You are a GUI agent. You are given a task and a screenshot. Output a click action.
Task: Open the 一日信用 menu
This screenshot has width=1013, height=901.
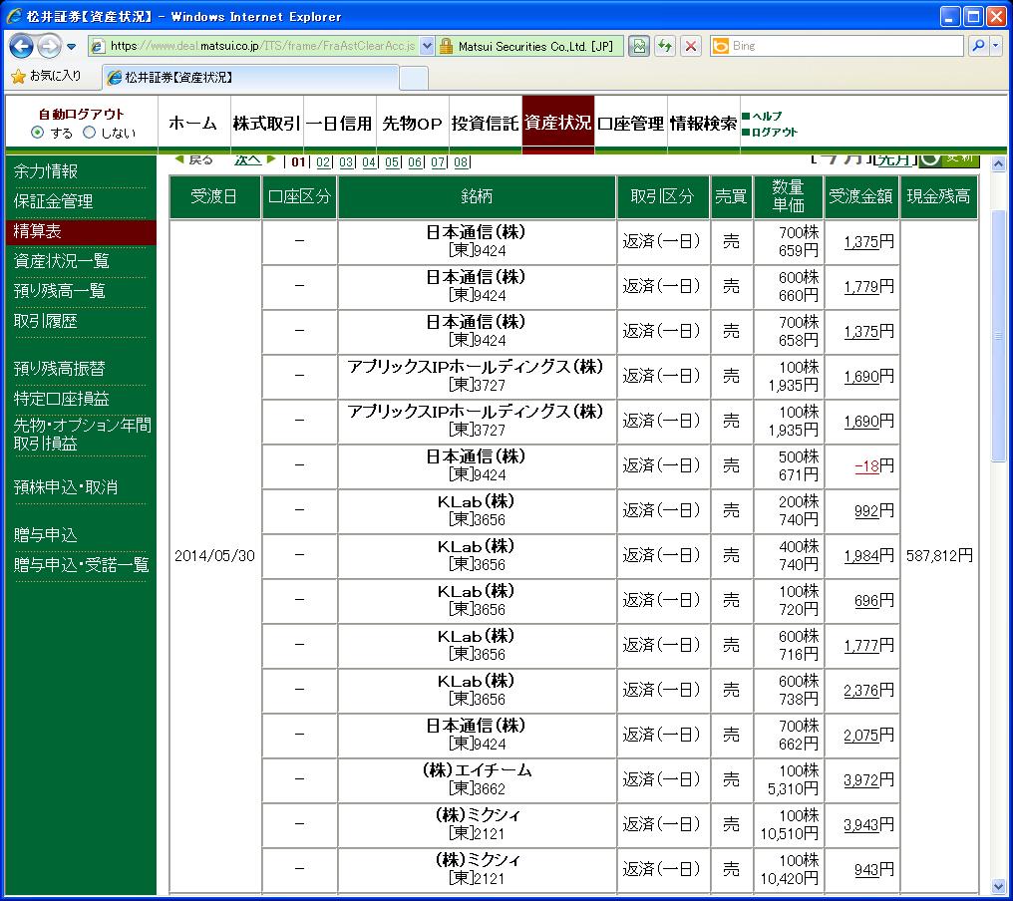(x=339, y=123)
